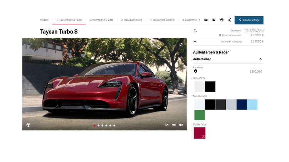Show the sixth image carousel dot
The image size is (289, 162).
(x=114, y=126)
